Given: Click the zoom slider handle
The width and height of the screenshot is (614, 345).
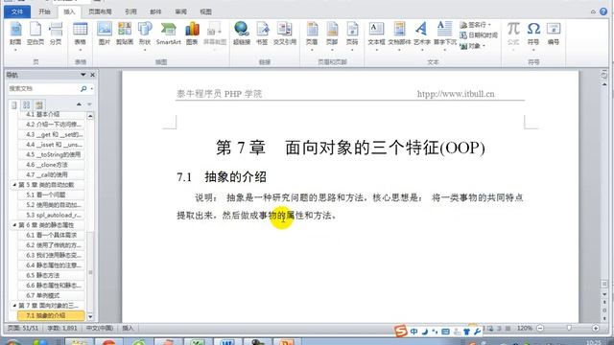Looking at the screenshot, I should (569, 328).
